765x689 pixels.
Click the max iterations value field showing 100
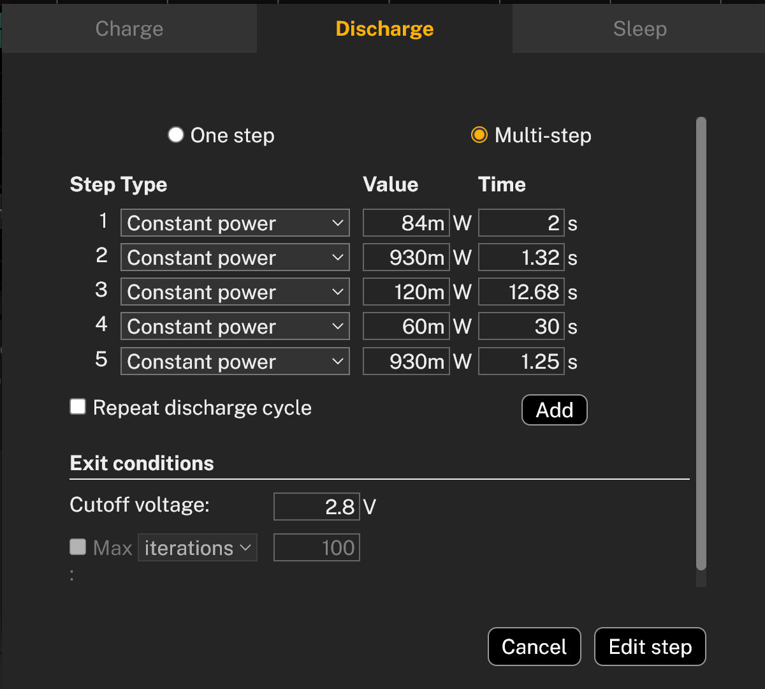click(316, 547)
